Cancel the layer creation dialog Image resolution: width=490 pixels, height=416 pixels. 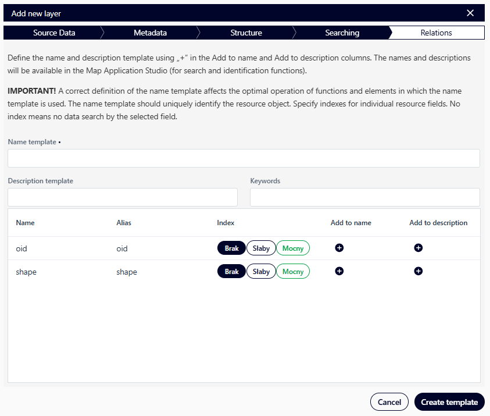point(389,401)
